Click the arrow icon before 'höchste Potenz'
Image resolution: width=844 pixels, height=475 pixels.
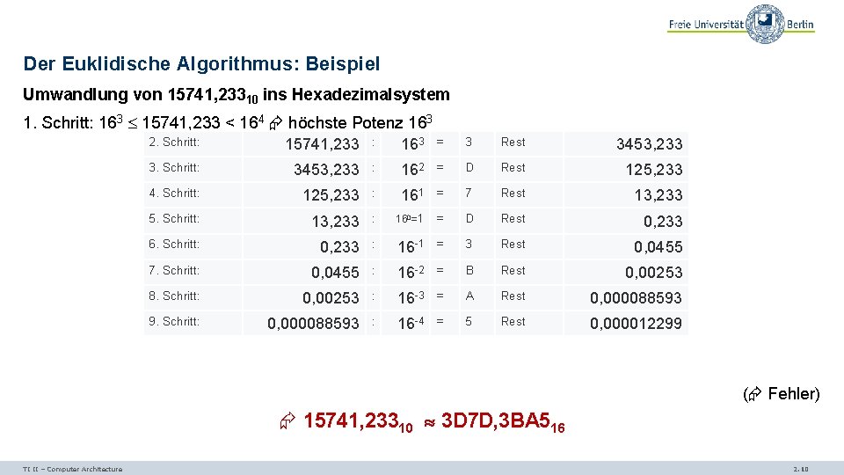click(275, 123)
